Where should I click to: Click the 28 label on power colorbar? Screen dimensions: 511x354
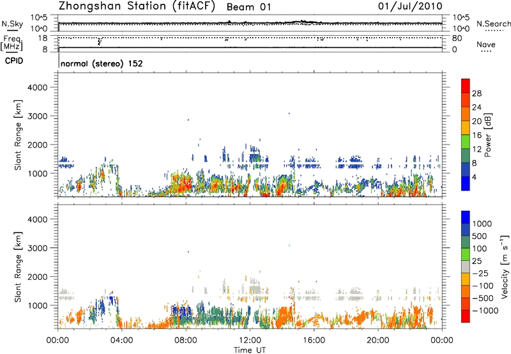click(x=477, y=93)
